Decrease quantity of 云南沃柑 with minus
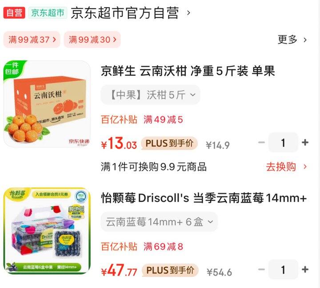 (x=261, y=142)
